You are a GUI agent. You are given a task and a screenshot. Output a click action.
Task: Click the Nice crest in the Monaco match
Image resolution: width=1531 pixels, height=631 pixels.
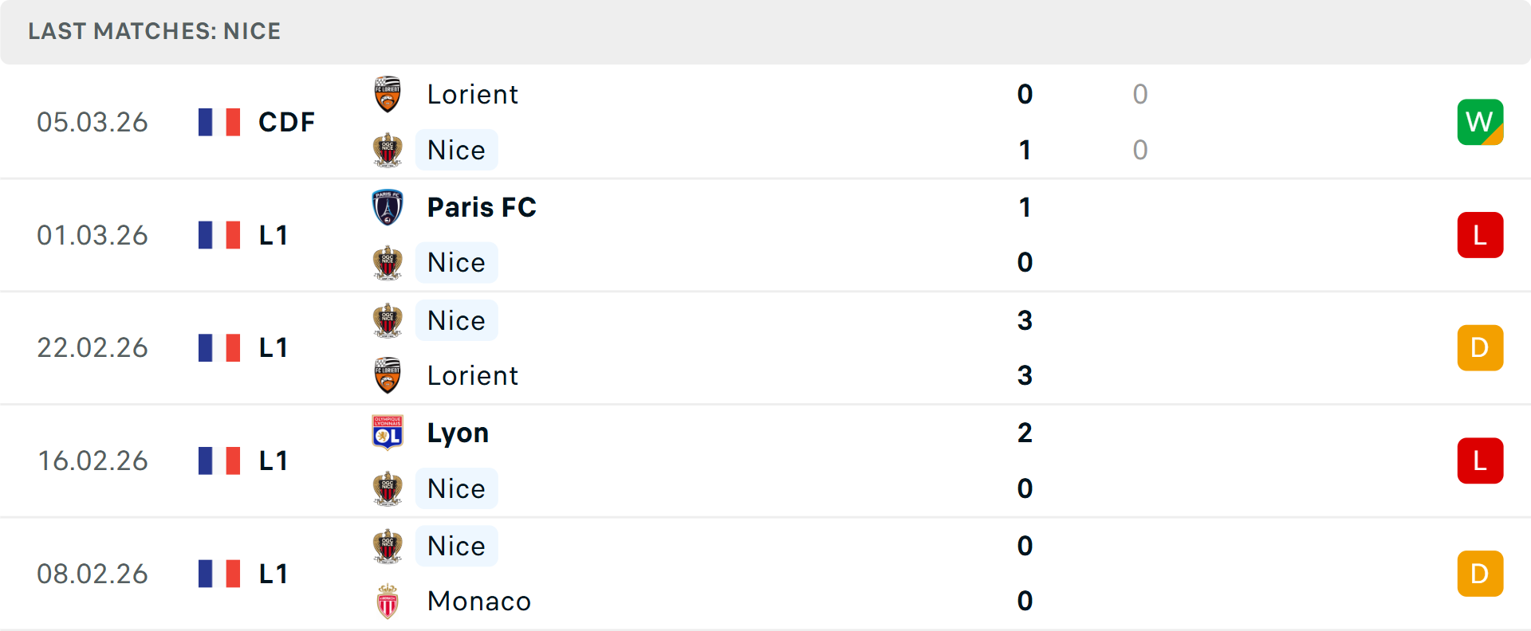click(388, 547)
